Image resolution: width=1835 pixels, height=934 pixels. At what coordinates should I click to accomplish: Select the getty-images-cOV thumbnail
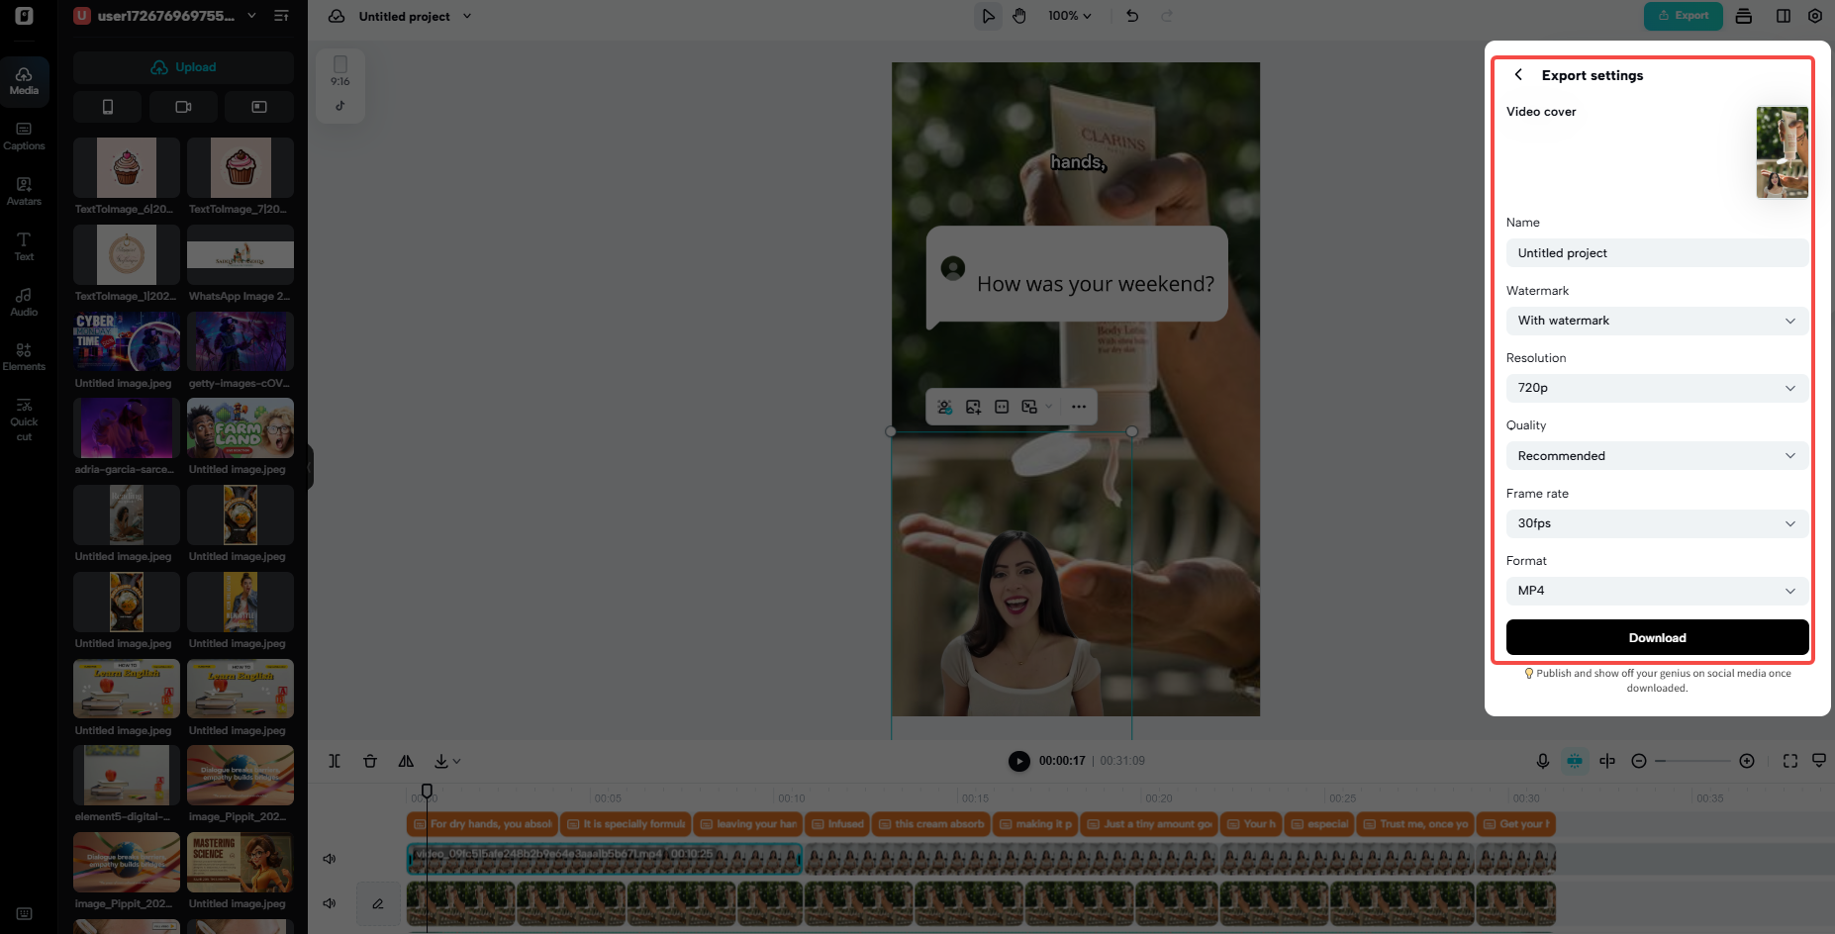point(240,341)
